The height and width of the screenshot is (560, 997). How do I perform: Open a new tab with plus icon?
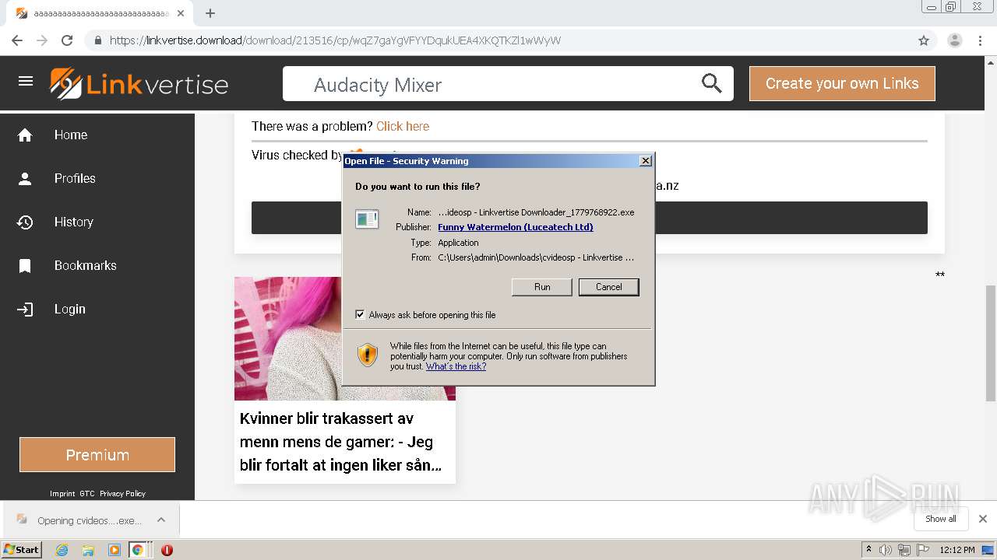[x=210, y=13]
